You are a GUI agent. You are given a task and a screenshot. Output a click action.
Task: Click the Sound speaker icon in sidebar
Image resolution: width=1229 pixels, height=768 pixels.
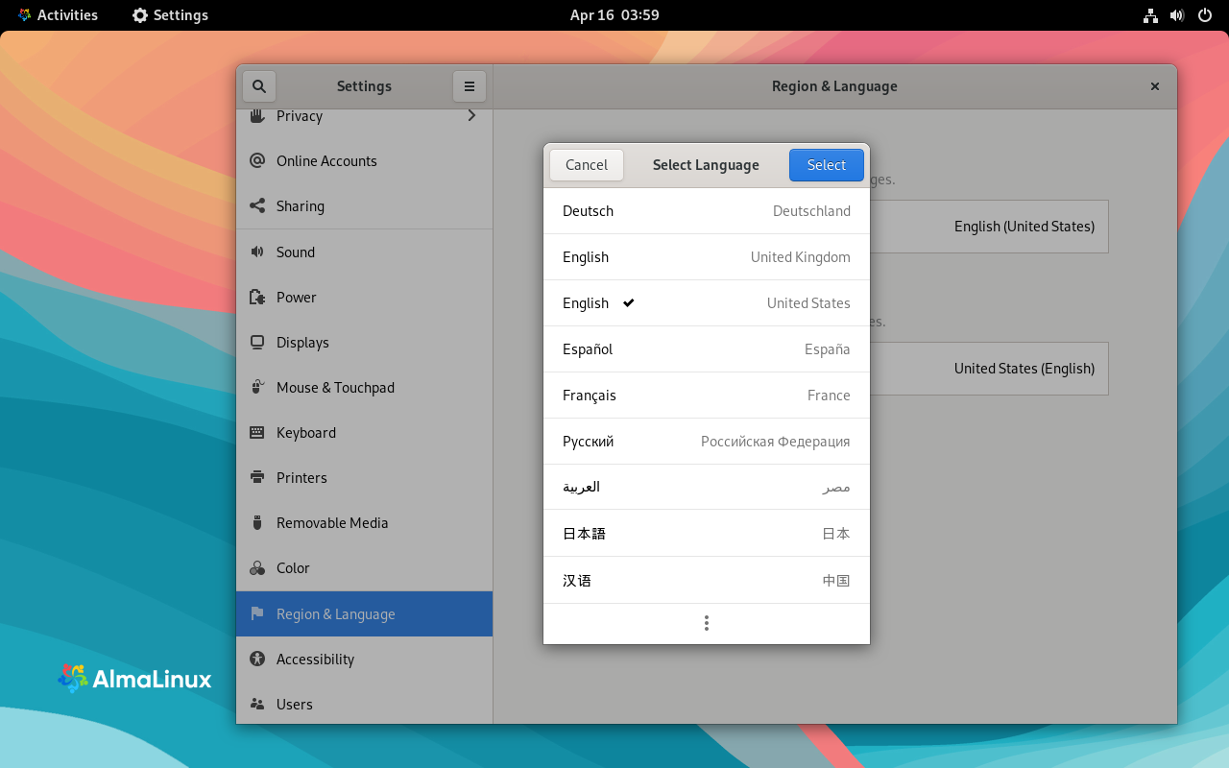256,252
